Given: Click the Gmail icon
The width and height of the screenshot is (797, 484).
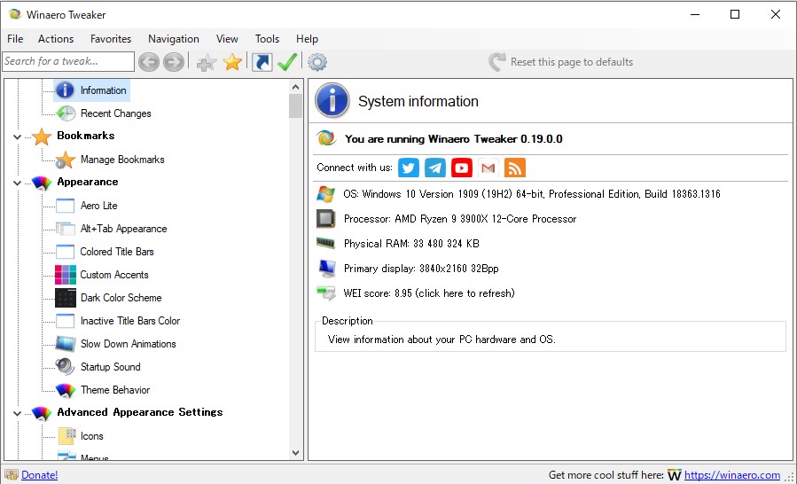Looking at the screenshot, I should 488,168.
